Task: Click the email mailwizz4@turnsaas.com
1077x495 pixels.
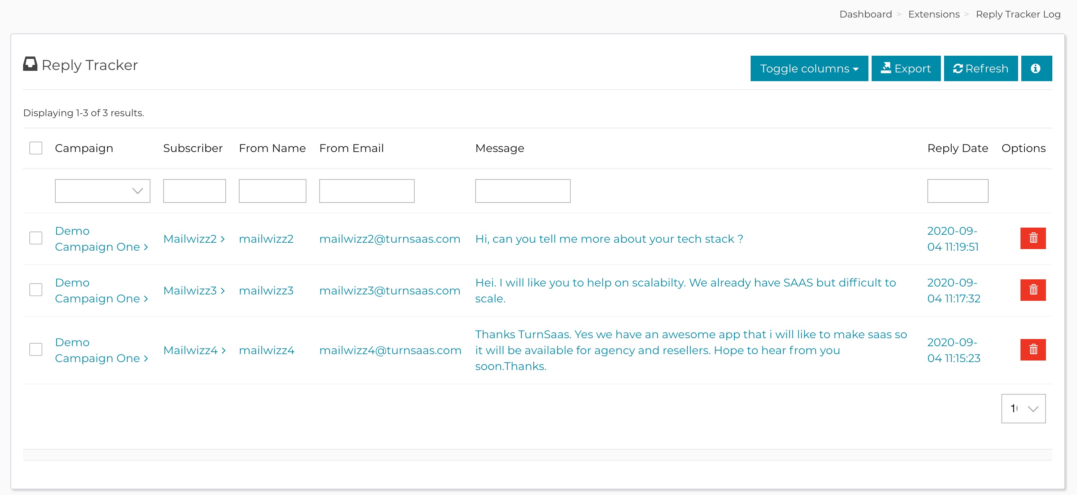Action: coord(390,350)
